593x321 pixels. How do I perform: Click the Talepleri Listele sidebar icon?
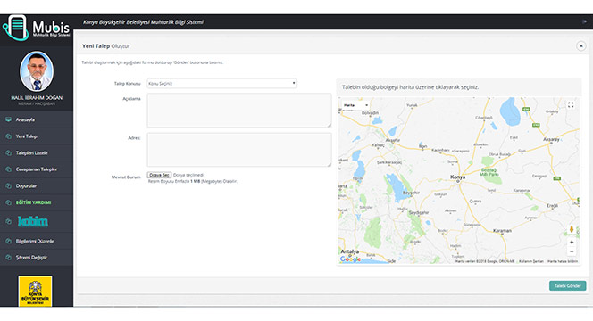(8, 153)
